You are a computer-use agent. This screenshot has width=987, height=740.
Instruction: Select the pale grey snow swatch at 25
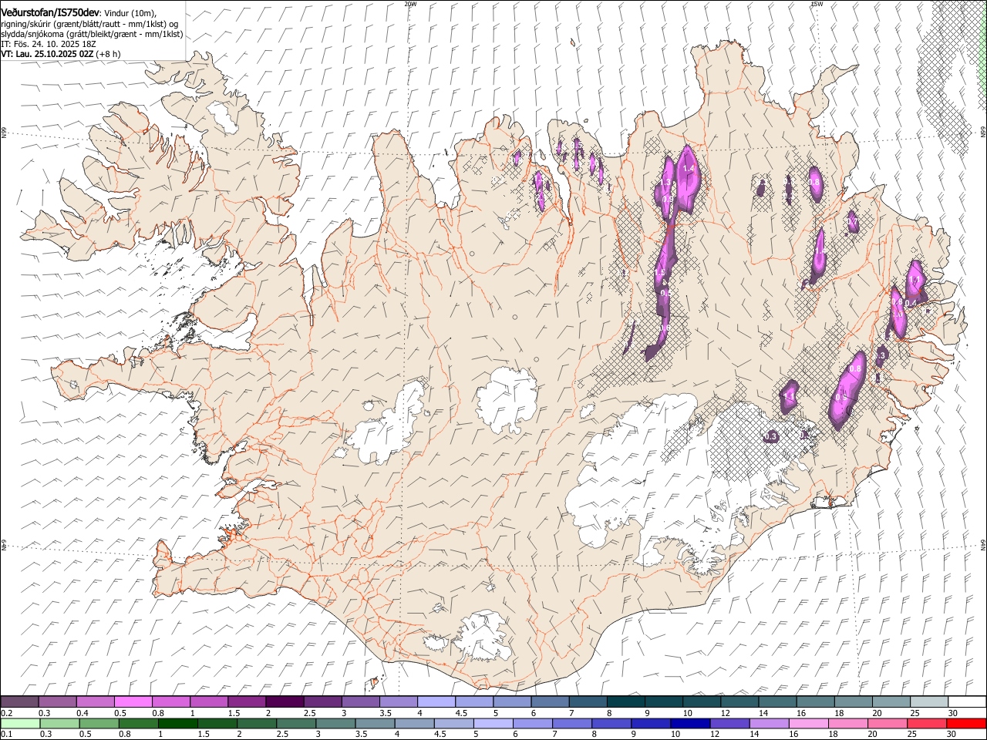point(929,701)
